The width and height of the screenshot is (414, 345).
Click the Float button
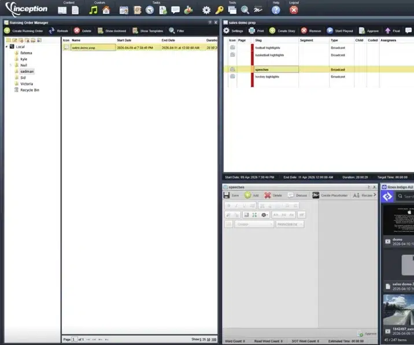point(393,31)
